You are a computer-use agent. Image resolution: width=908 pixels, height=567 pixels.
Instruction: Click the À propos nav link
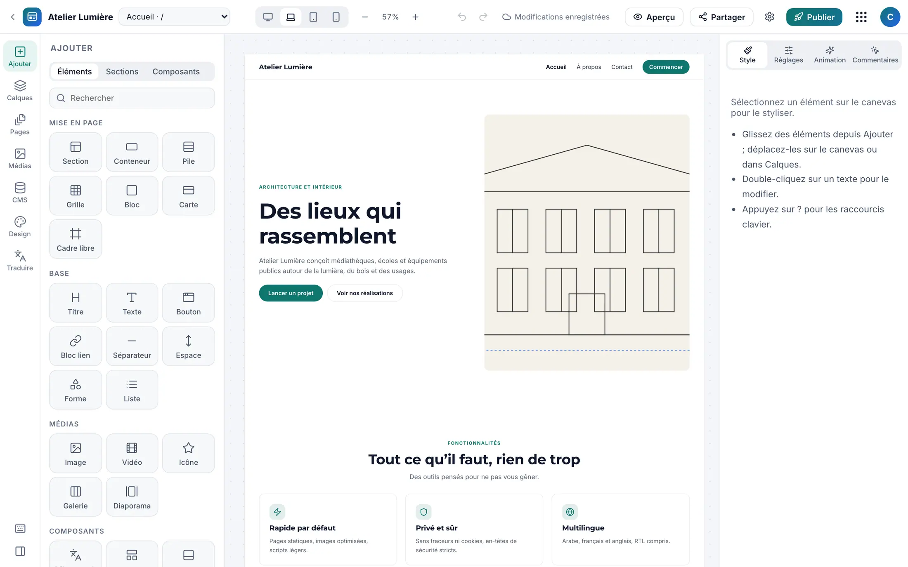[589, 67]
